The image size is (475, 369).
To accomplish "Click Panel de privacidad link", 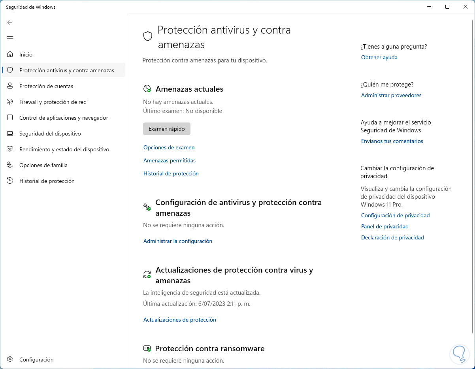I will 385,226.
